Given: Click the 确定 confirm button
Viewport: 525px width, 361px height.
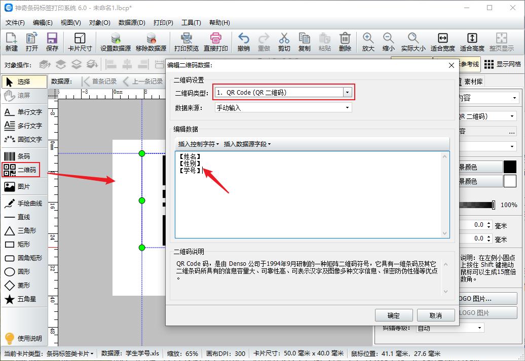Looking at the screenshot, I should (x=394, y=315).
